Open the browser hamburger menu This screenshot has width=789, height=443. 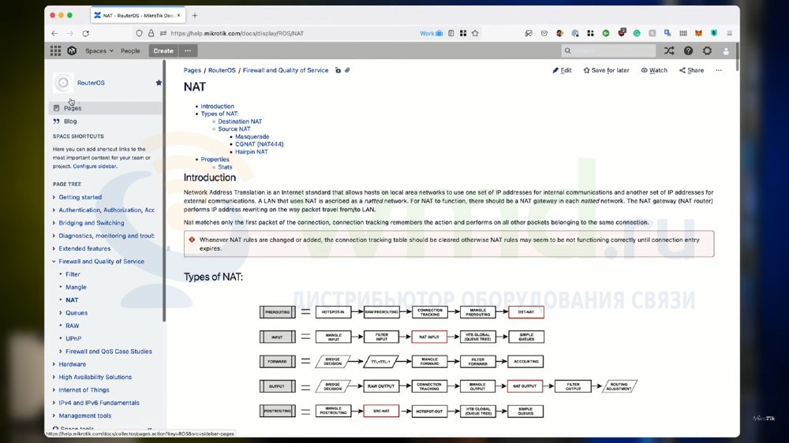coord(729,33)
